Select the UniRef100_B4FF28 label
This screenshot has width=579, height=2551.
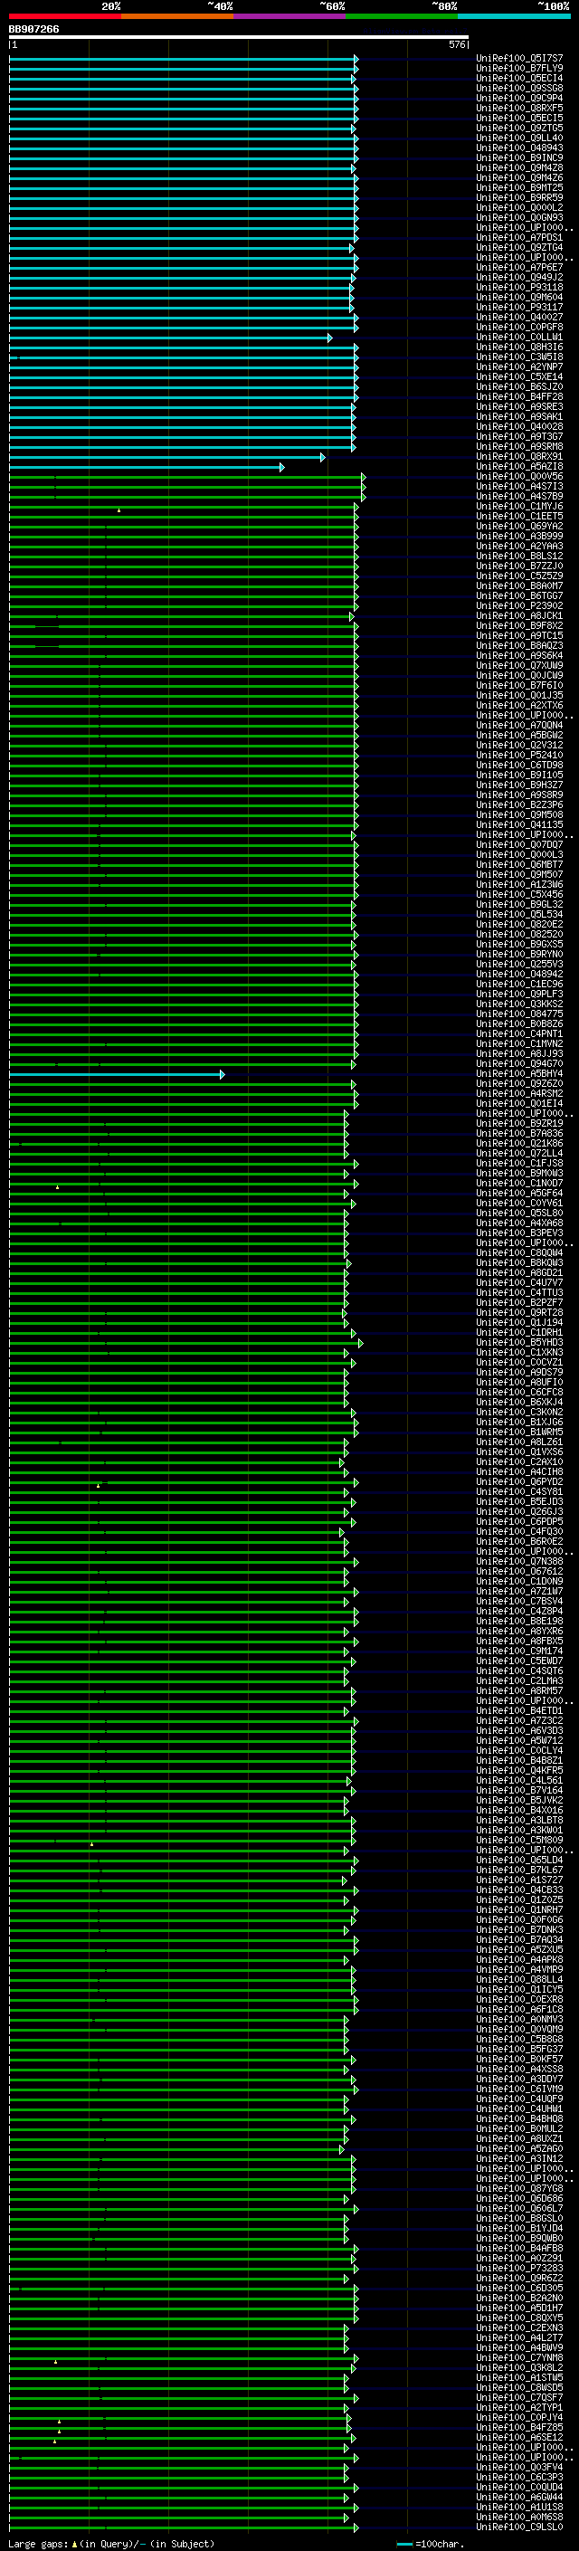tap(519, 396)
